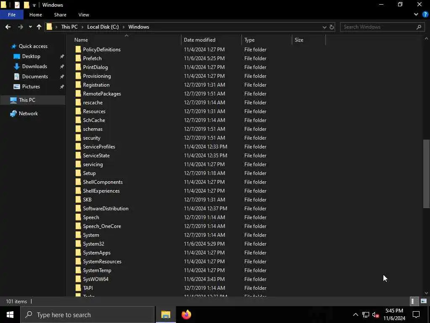Click the taskbar search box
The height and width of the screenshot is (323, 430).
(x=87, y=315)
